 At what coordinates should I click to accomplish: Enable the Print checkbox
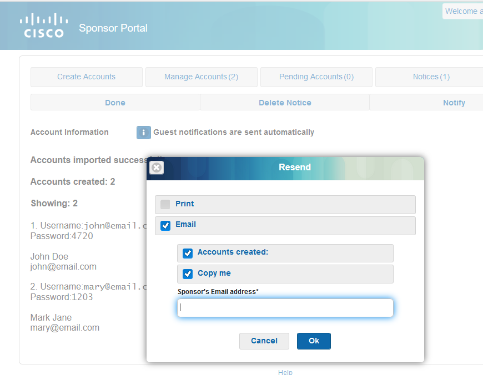[164, 204]
